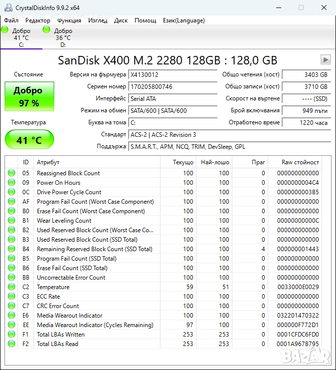Click the CrystalDiskInfo app icon in title bar

[x=8, y=7]
